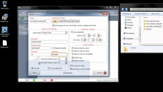
Task: Go forward in Explorer window
Action: point(126,9)
